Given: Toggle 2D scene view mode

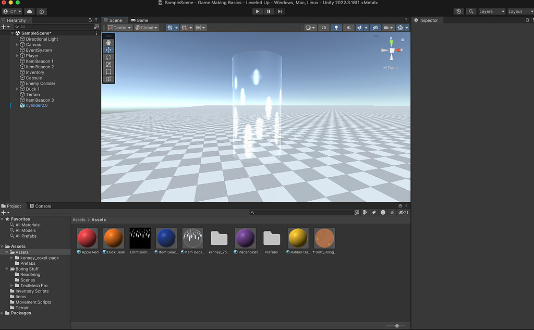Looking at the screenshot, I should pyautogui.click(x=323, y=28).
